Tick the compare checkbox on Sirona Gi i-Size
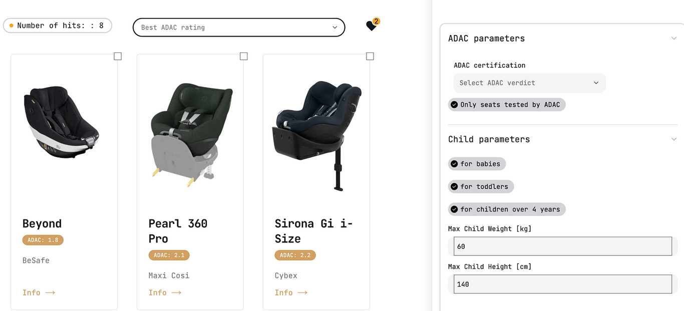684x311 pixels. tap(370, 56)
